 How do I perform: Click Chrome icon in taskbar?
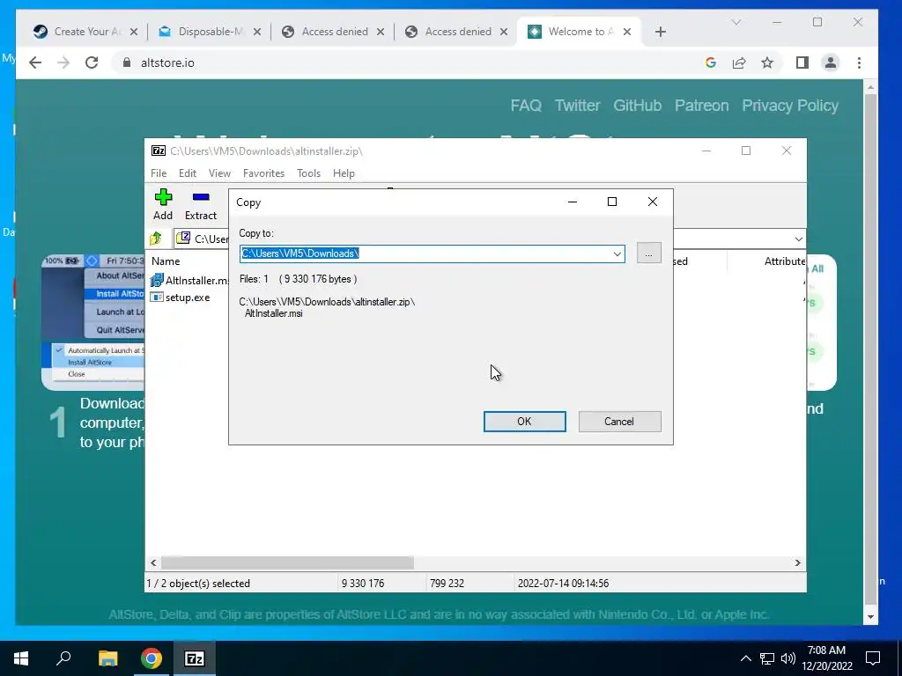152,658
